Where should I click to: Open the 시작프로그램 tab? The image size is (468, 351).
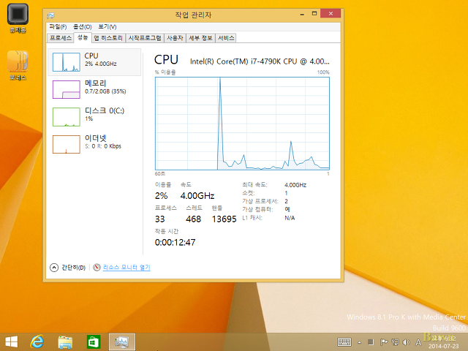pyautogui.click(x=145, y=38)
